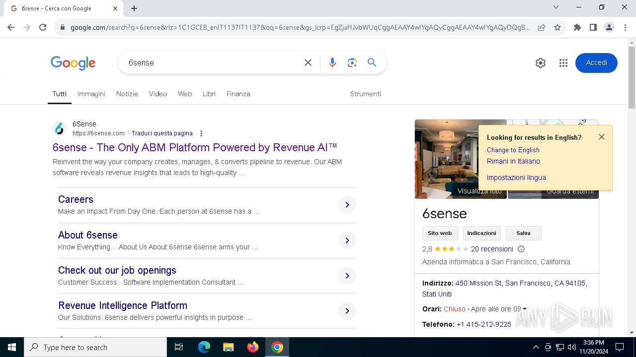Call phone number +1 415-212-9225
The width and height of the screenshot is (636, 357).
[484, 324]
